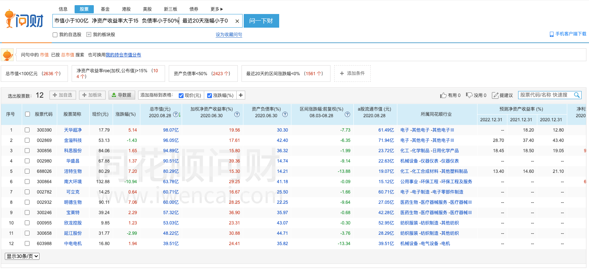The width and height of the screenshot is (589, 272).
Task: Open stock 天华超净 link
Action: pyautogui.click(x=73, y=130)
